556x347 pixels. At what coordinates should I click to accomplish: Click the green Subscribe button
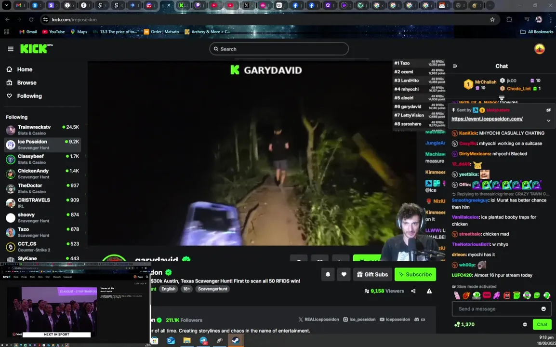coord(415,274)
